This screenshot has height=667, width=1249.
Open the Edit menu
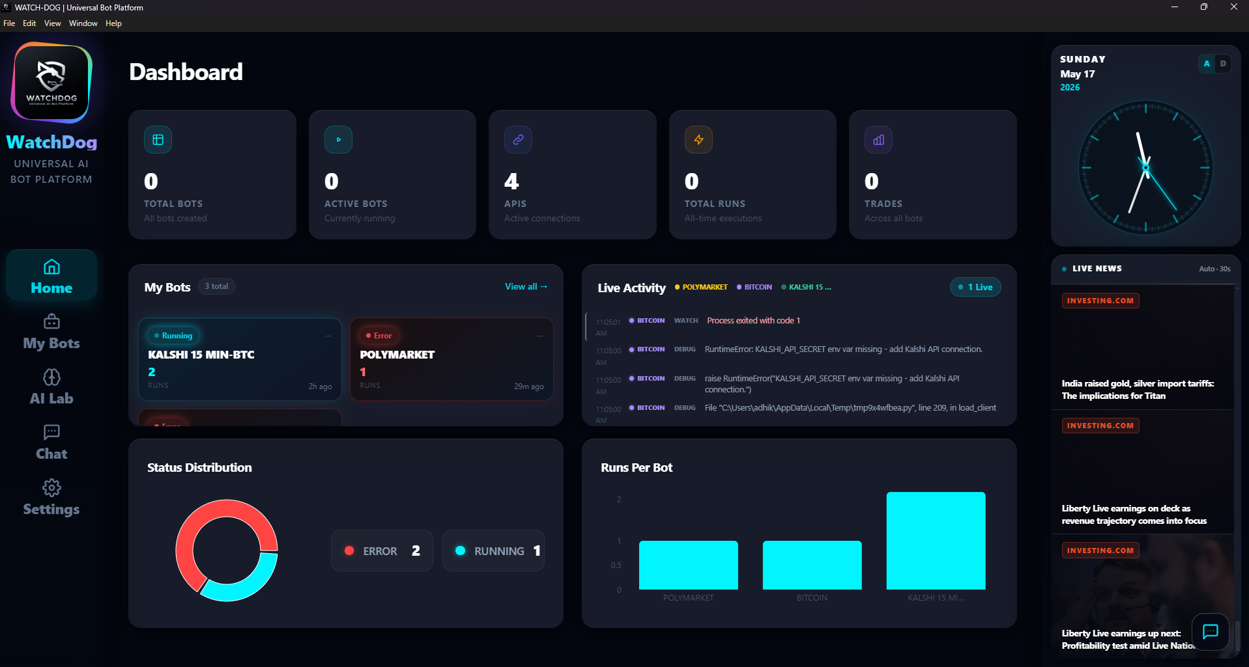coord(29,23)
